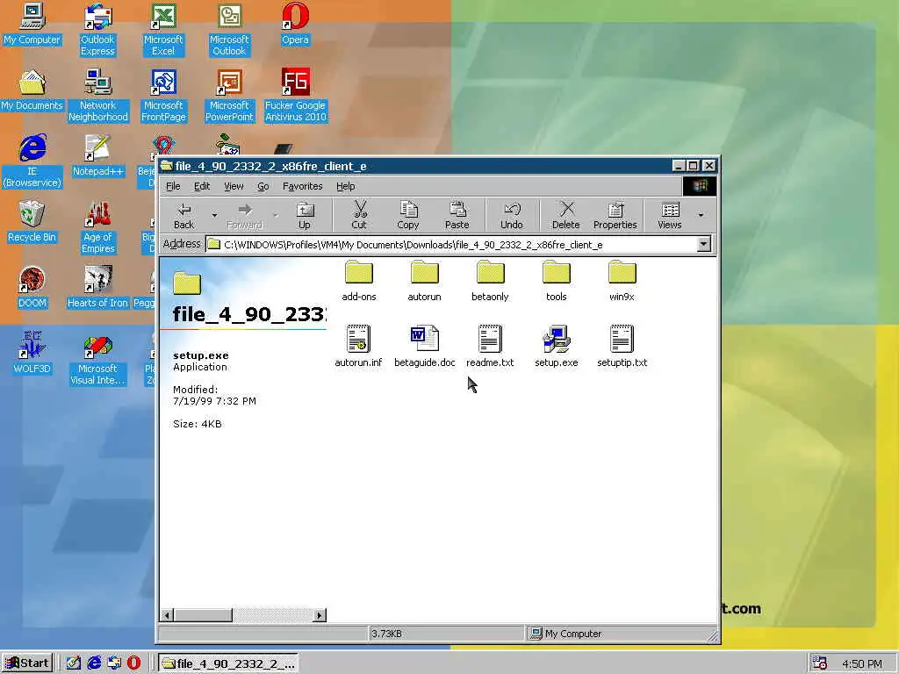Viewport: 899px width, 674px height.
Task: Click the horizontal scrollbar thumb
Action: [x=203, y=615]
